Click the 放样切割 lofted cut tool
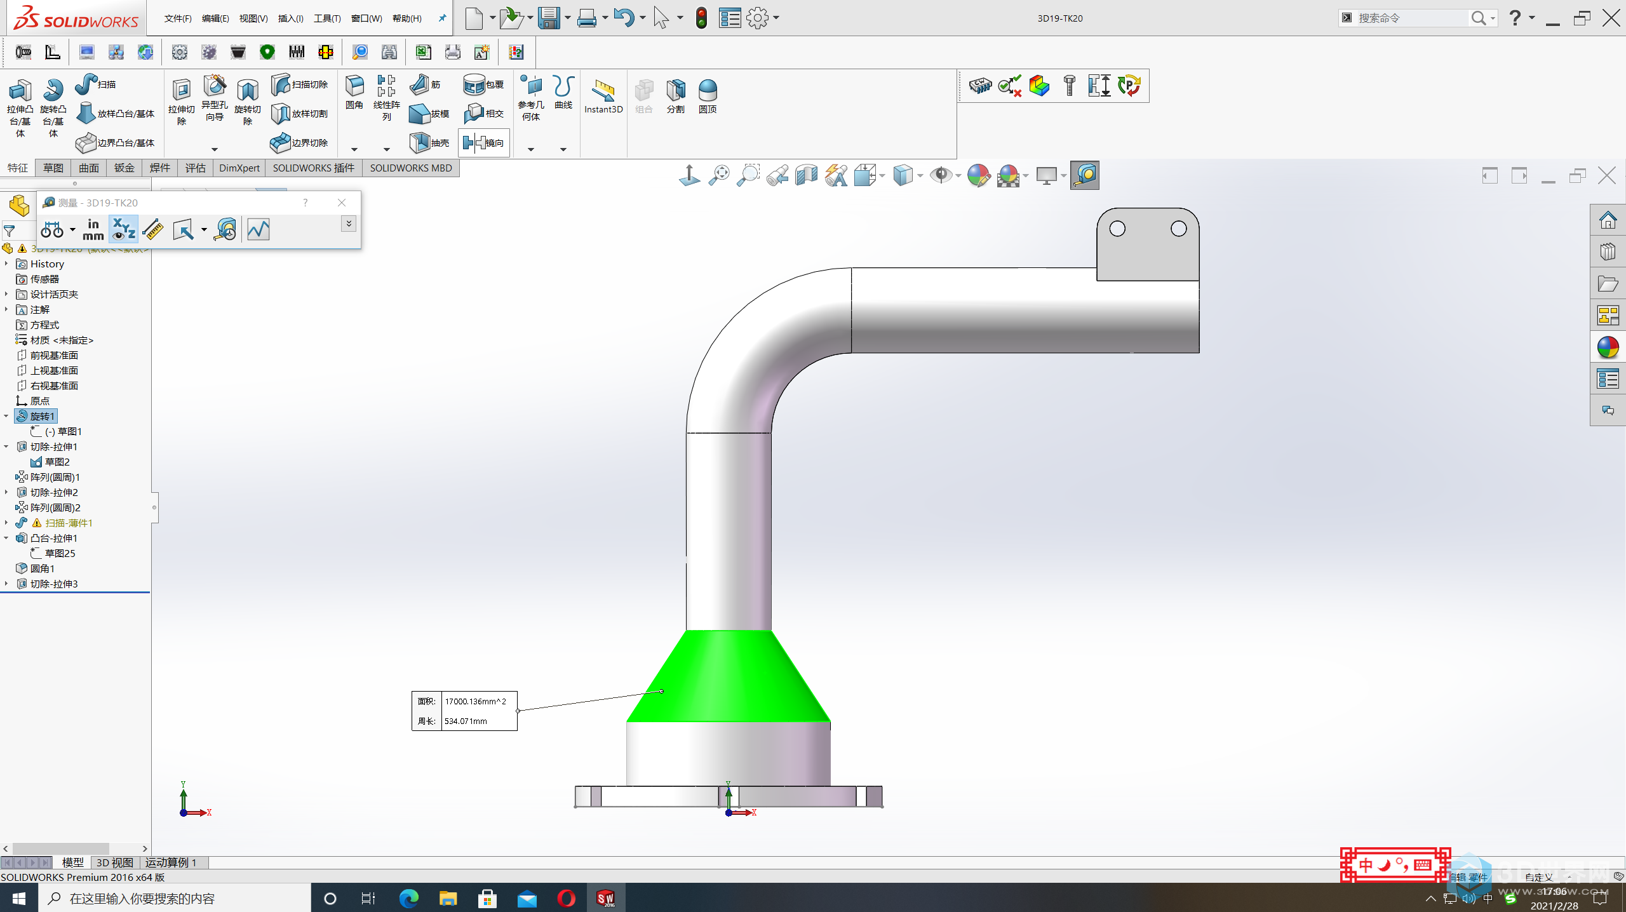Image resolution: width=1626 pixels, height=912 pixels. tap(300, 114)
